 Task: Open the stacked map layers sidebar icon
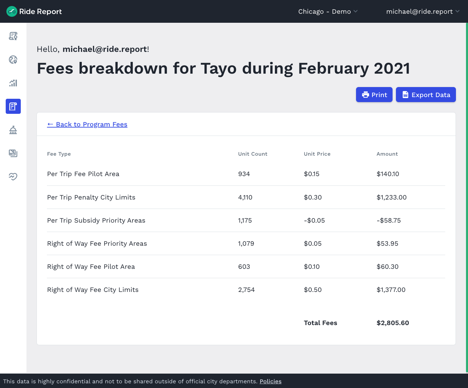(x=13, y=153)
